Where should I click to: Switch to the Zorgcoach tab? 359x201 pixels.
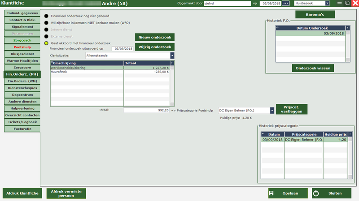[x=22, y=40]
